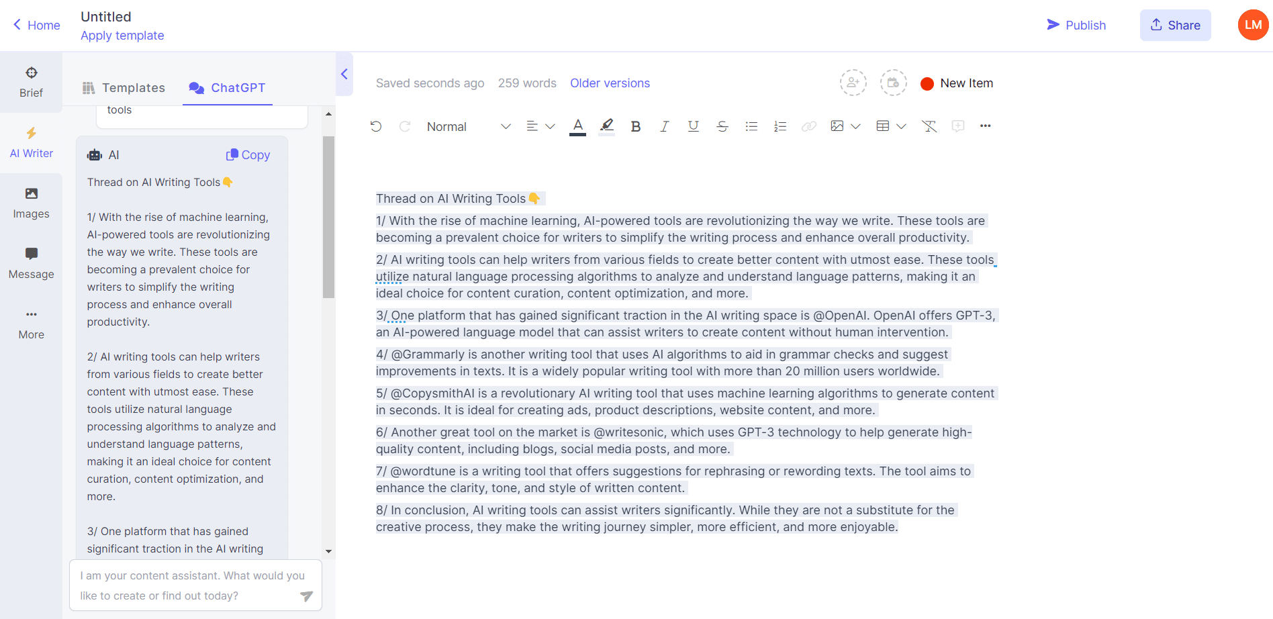
Task: Click the insert link icon
Action: coord(809,126)
